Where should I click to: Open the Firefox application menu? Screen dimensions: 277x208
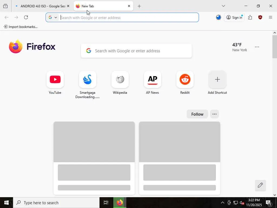click(271, 17)
